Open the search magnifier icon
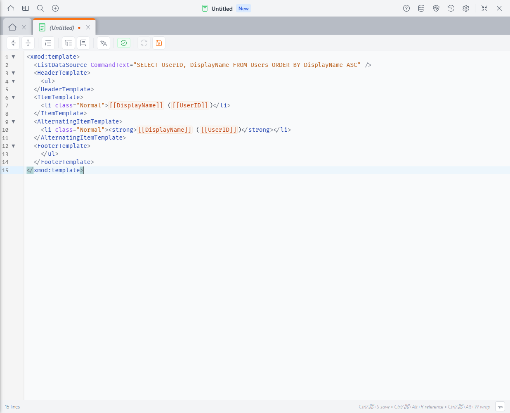Screen dimensions: 510x413 click(x=40, y=8)
